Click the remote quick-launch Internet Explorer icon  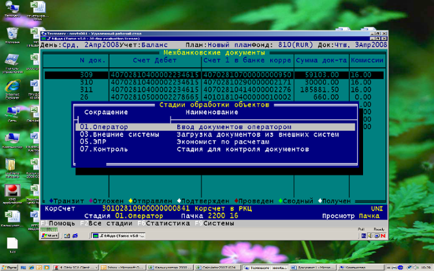75,236
